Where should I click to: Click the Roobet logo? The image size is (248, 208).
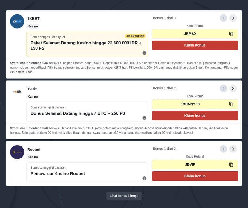coord(17,152)
